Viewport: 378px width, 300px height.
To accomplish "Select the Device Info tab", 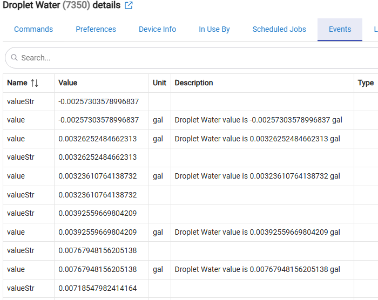I will (157, 29).
